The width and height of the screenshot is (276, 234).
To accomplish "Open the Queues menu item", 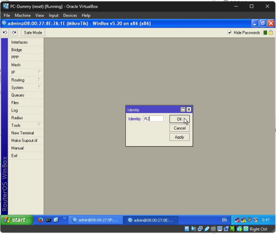I will point(25,95).
